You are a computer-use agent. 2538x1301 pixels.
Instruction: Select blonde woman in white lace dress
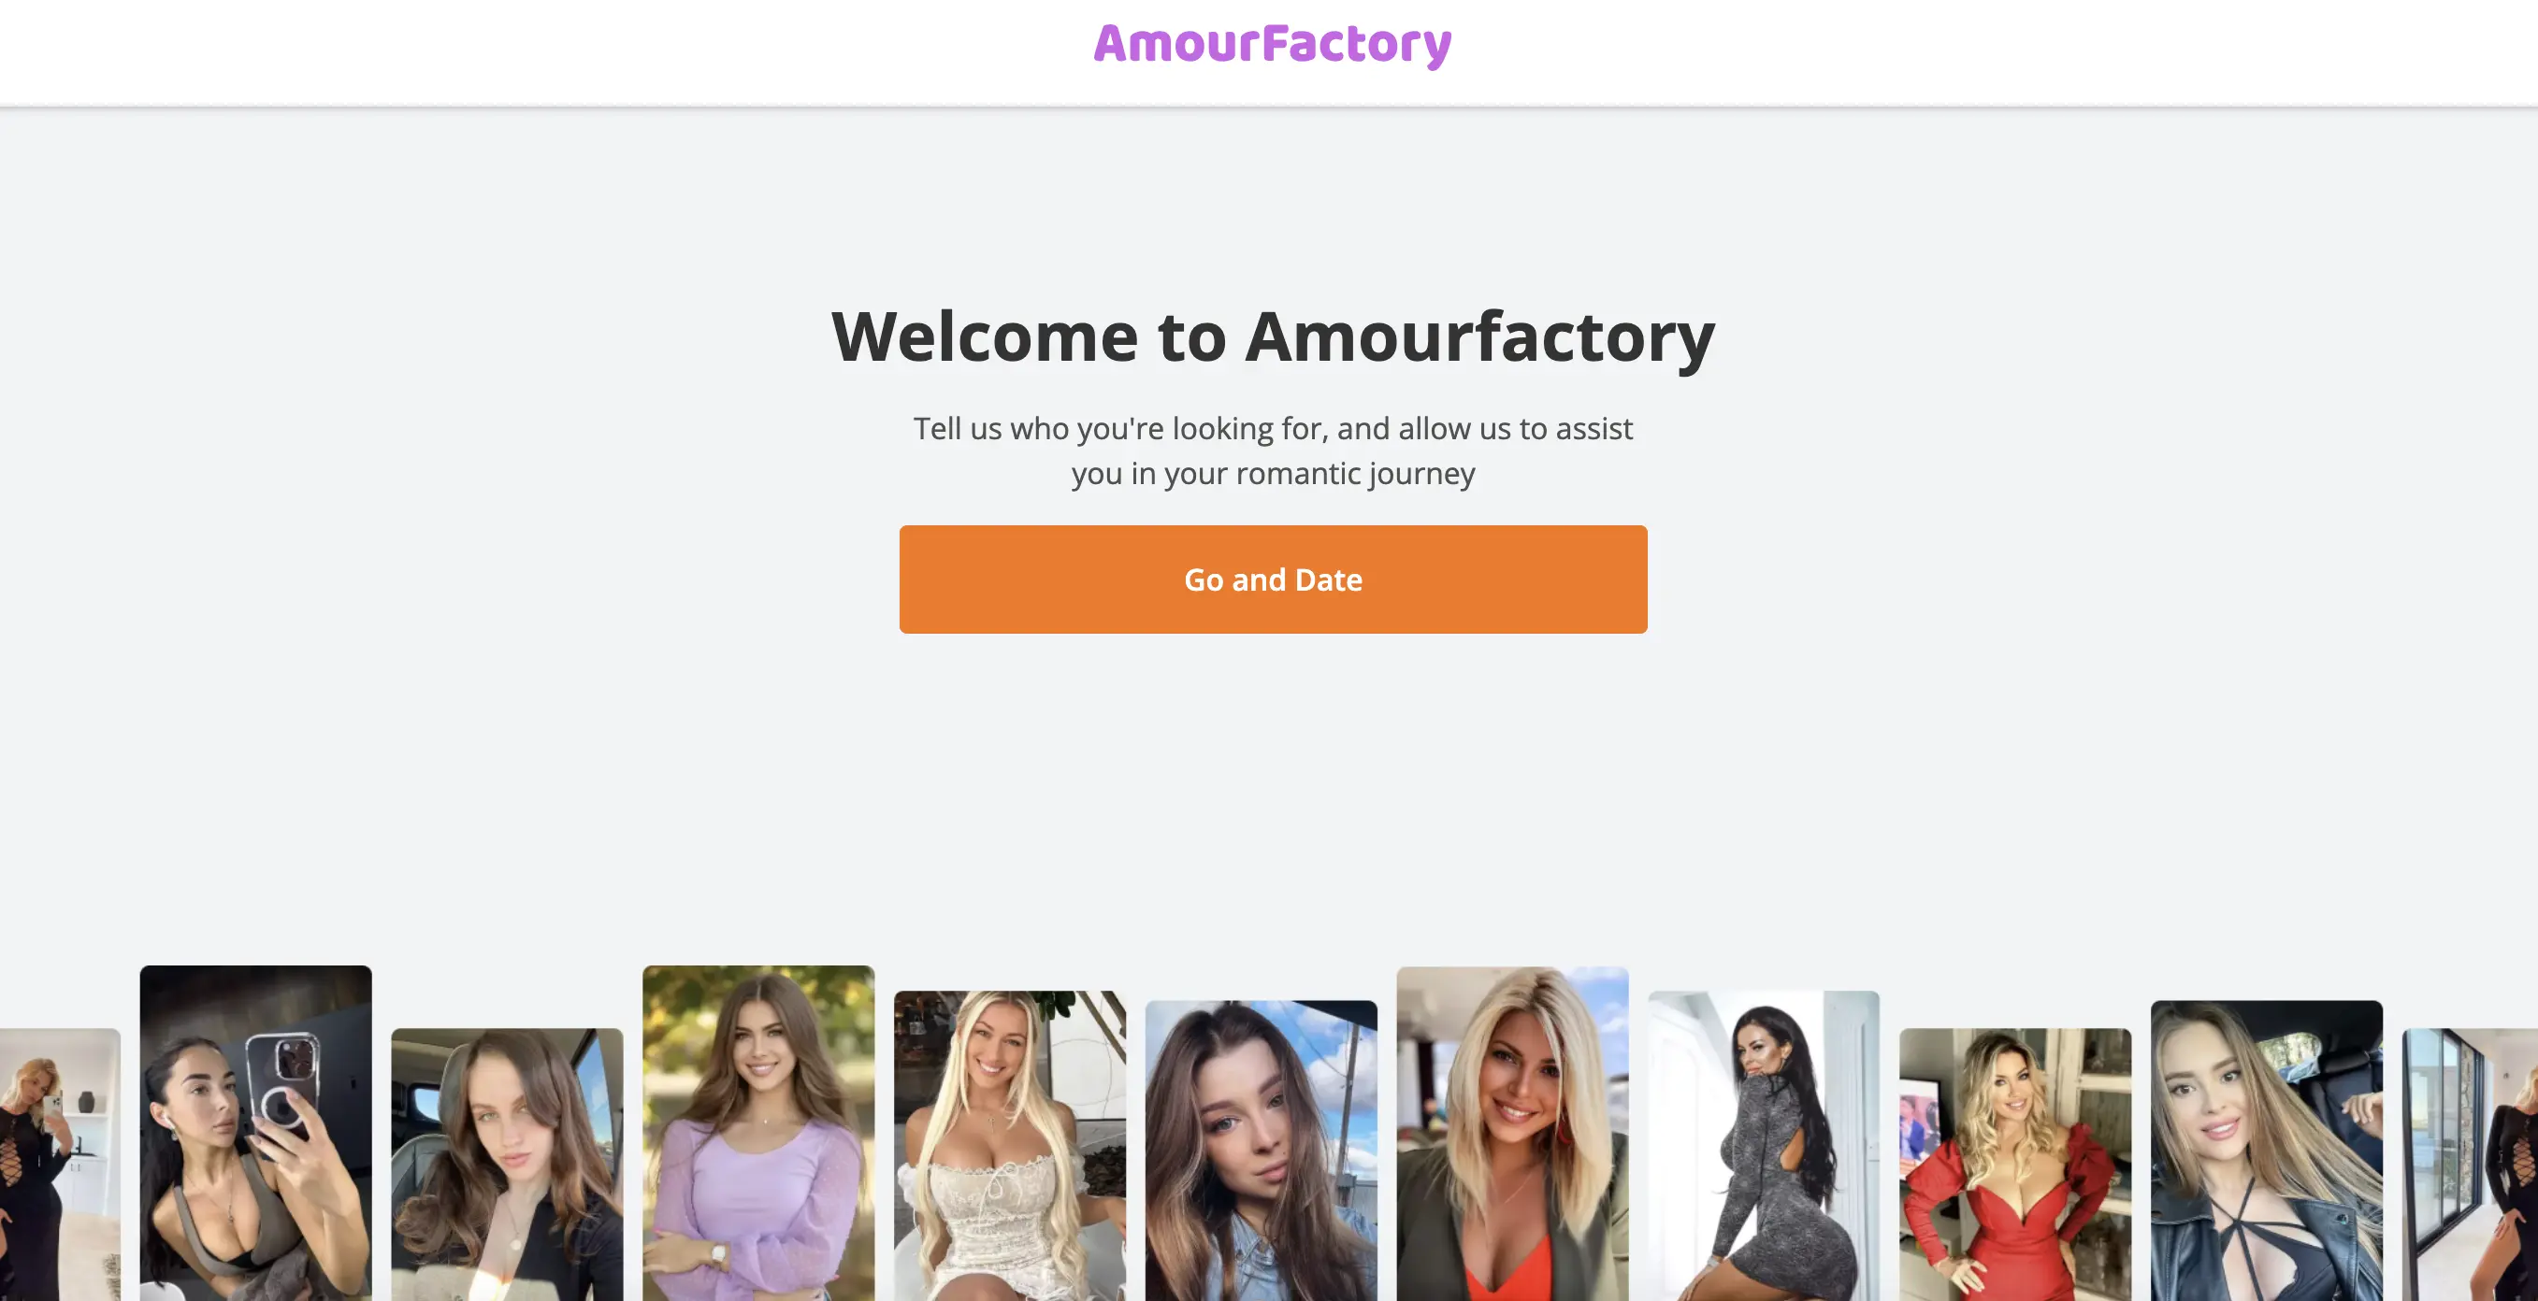click(x=1010, y=1146)
